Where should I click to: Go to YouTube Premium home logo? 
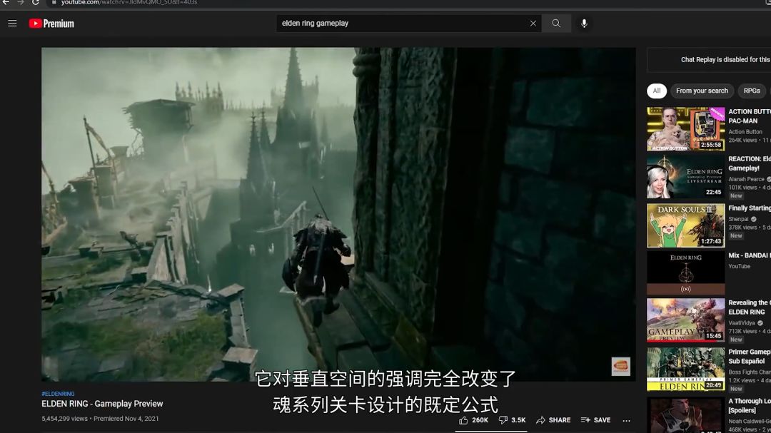[51, 24]
